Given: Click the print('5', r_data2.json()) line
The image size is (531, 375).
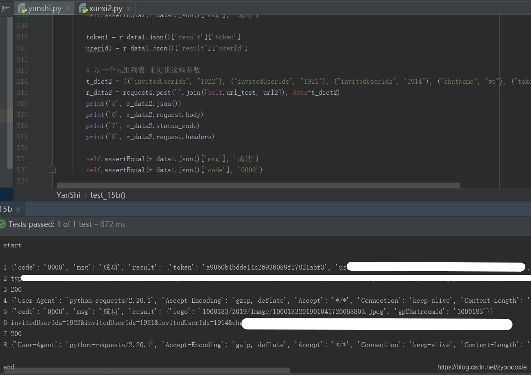Looking at the screenshot, I should pos(133,103).
